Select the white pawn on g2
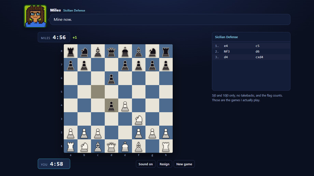Screen dimensions: 314x176 pos(152,133)
